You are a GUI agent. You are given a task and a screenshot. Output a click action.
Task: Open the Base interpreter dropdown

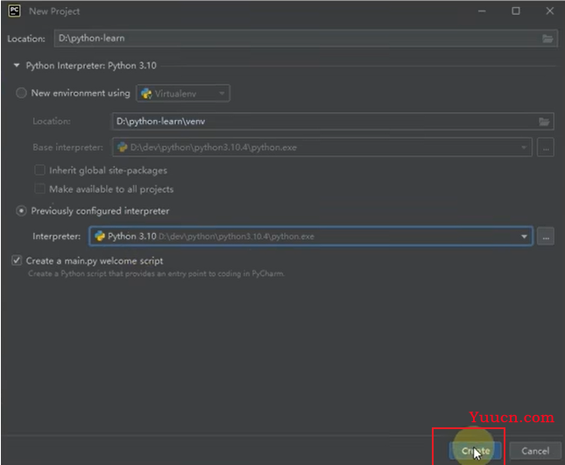(x=322, y=147)
